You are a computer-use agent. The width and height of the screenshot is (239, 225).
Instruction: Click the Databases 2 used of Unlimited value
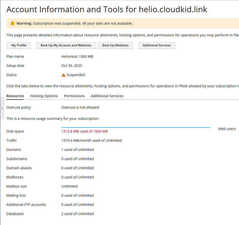(x=77, y=214)
